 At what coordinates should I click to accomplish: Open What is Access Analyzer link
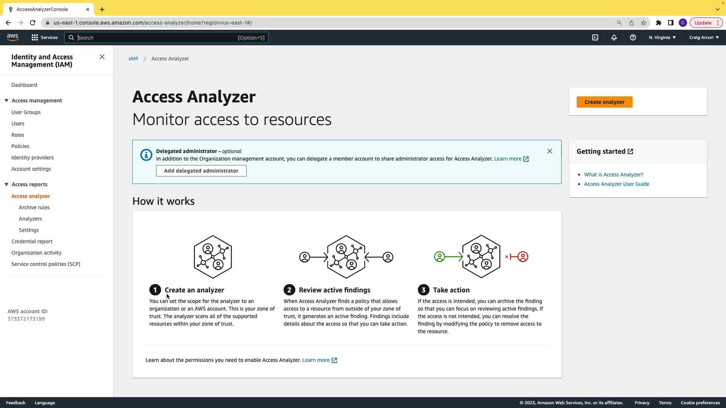[613, 175]
